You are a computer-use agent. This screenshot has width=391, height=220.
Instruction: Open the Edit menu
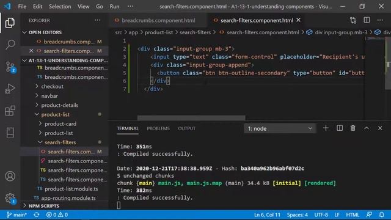tap(37, 7)
